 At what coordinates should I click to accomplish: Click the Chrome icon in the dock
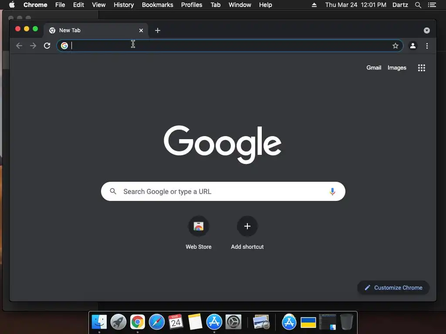(138, 322)
